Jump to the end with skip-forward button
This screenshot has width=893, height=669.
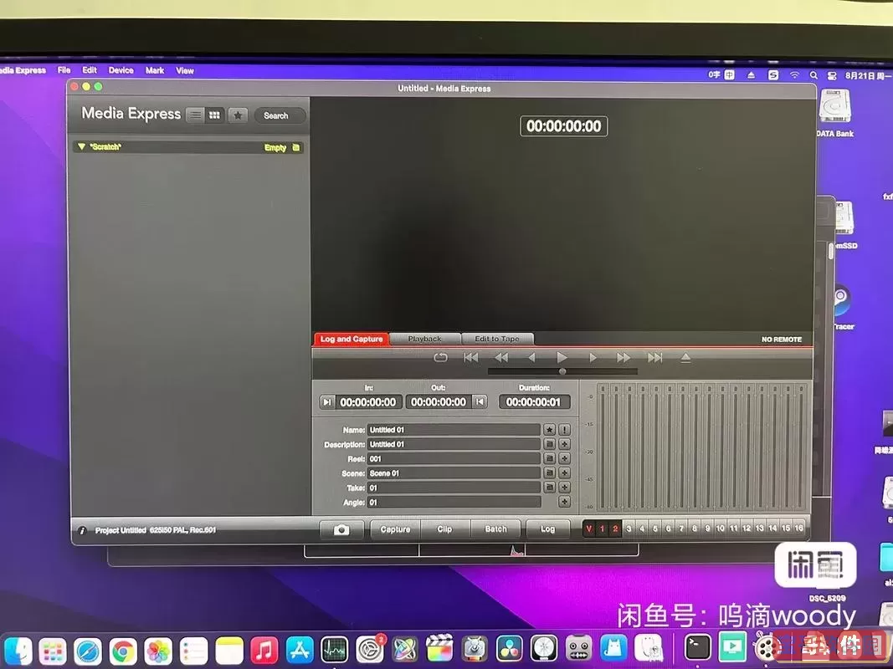pyautogui.click(x=655, y=357)
